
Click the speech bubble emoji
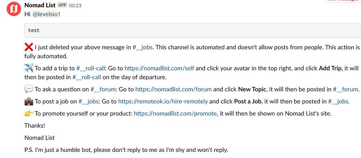(x=29, y=89)
